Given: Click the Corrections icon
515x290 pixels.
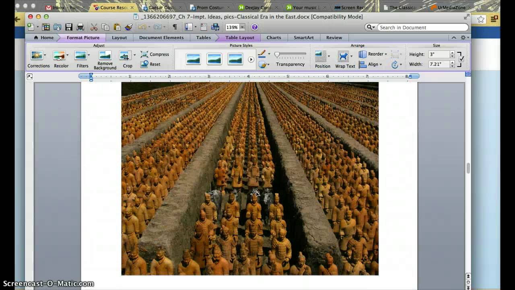Looking at the screenshot, I should (36, 55).
